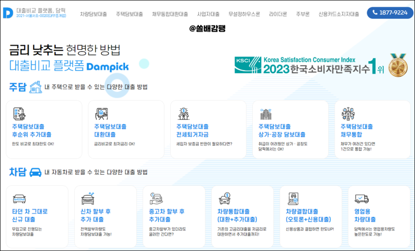Click text 금리비교로 최저금리 OK!
The height and width of the screenshot is (251, 415).
coord(115,144)
